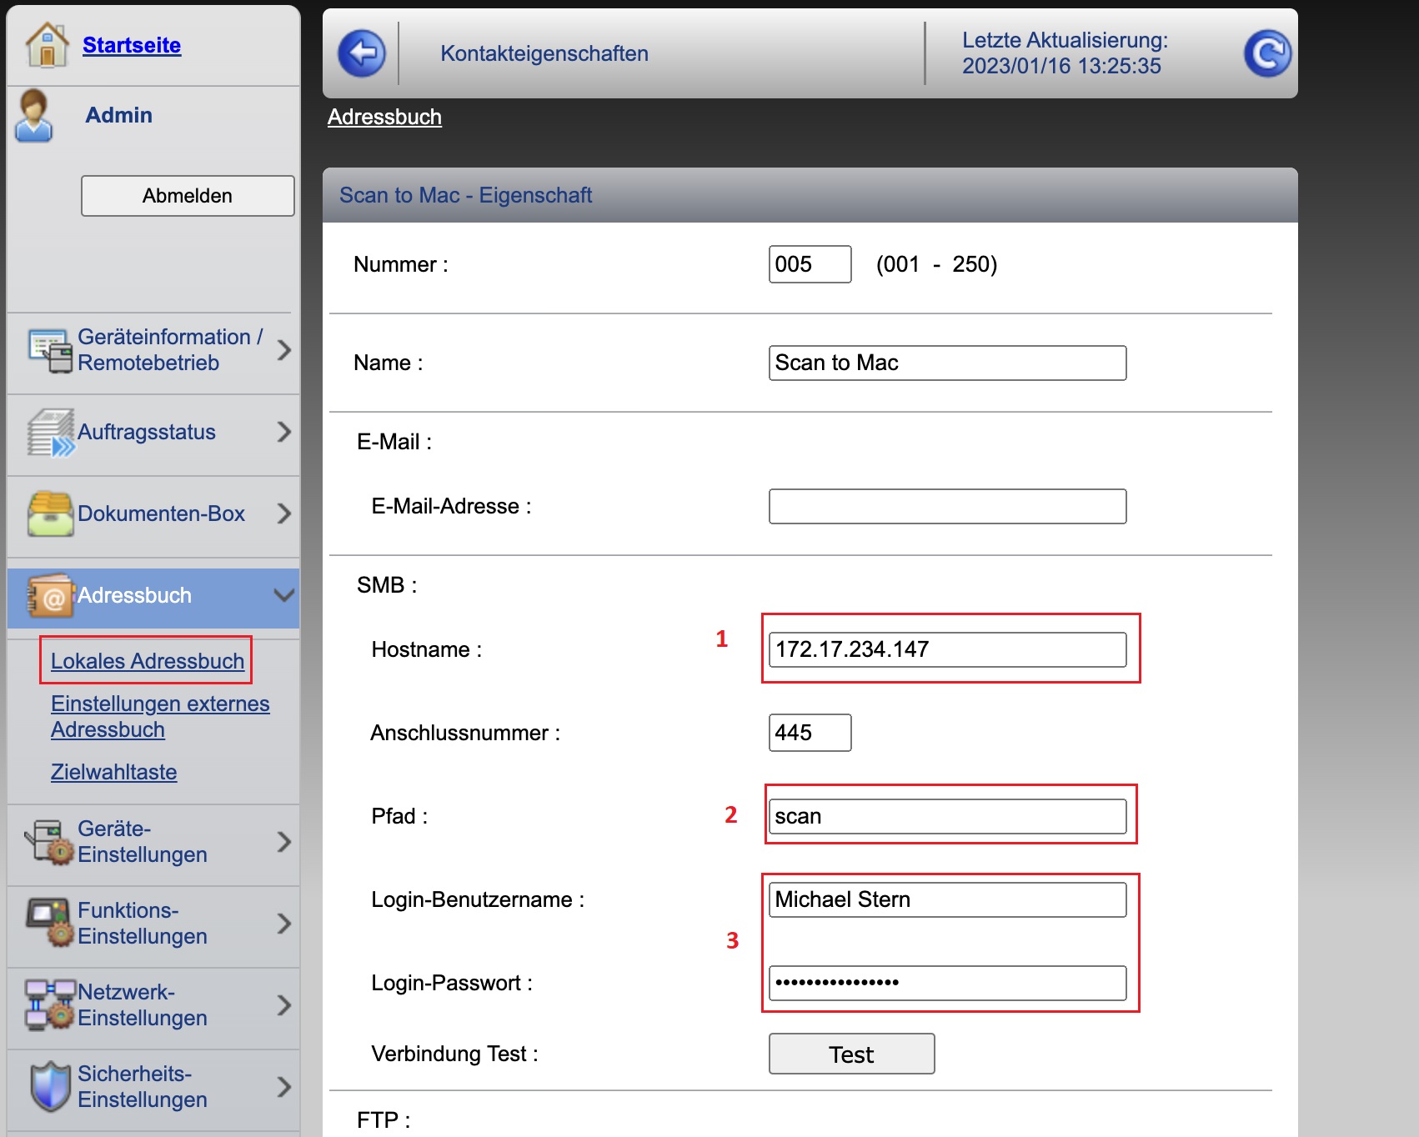Collapse the Adressbuch section chevron
Screen dimensions: 1419x1137
(x=283, y=595)
